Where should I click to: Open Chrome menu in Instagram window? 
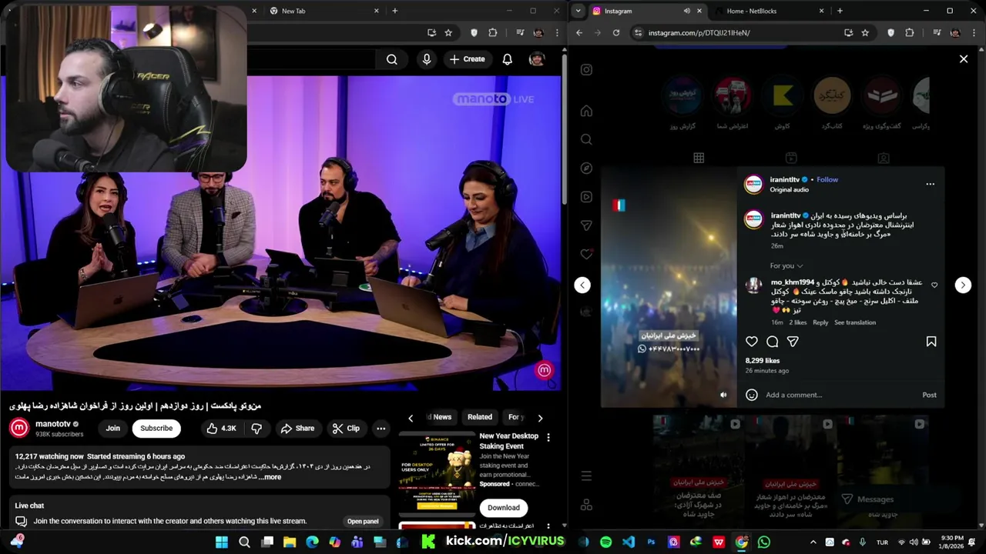click(x=974, y=32)
